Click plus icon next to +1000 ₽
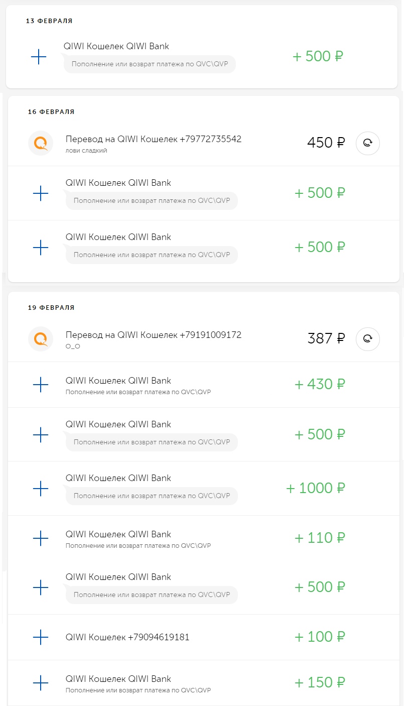 tap(41, 488)
